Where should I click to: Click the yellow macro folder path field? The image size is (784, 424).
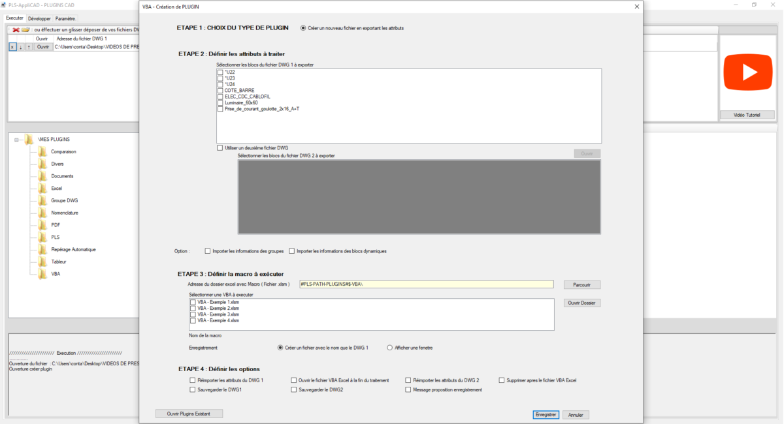[x=425, y=284]
